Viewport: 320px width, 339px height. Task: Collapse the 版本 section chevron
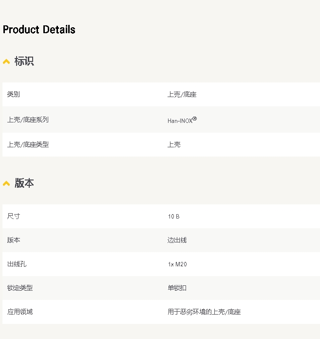pos(6,183)
